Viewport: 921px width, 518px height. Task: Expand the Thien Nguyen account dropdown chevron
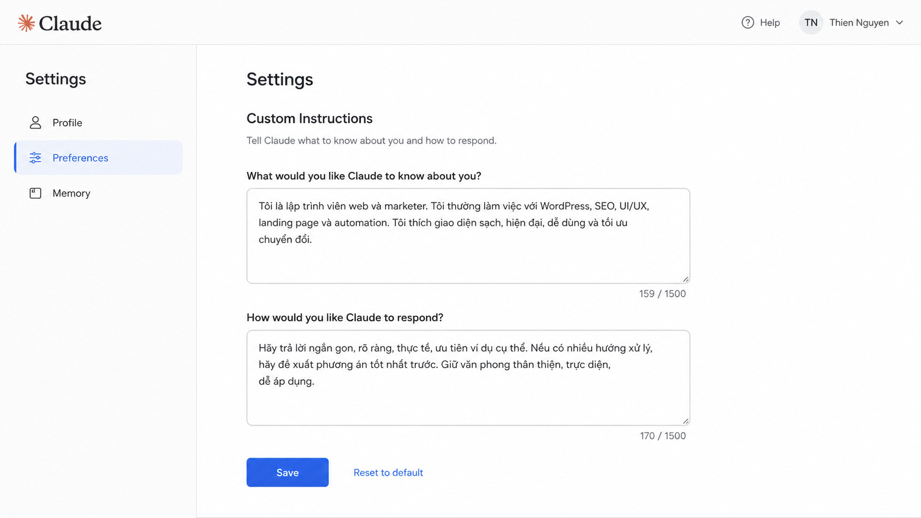(x=900, y=23)
